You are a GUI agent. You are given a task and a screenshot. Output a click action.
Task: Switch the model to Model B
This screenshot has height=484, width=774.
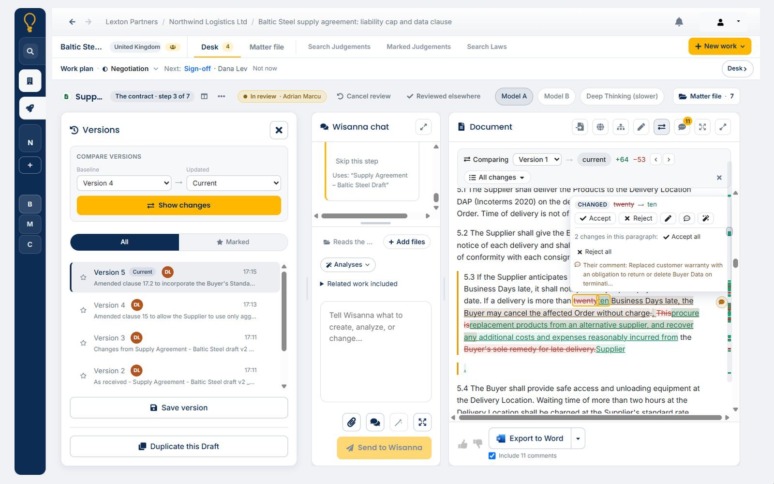pyautogui.click(x=556, y=96)
